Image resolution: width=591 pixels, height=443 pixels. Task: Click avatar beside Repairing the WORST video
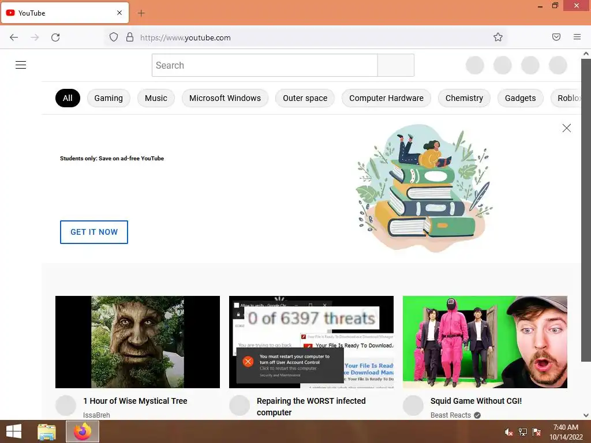coord(240,406)
